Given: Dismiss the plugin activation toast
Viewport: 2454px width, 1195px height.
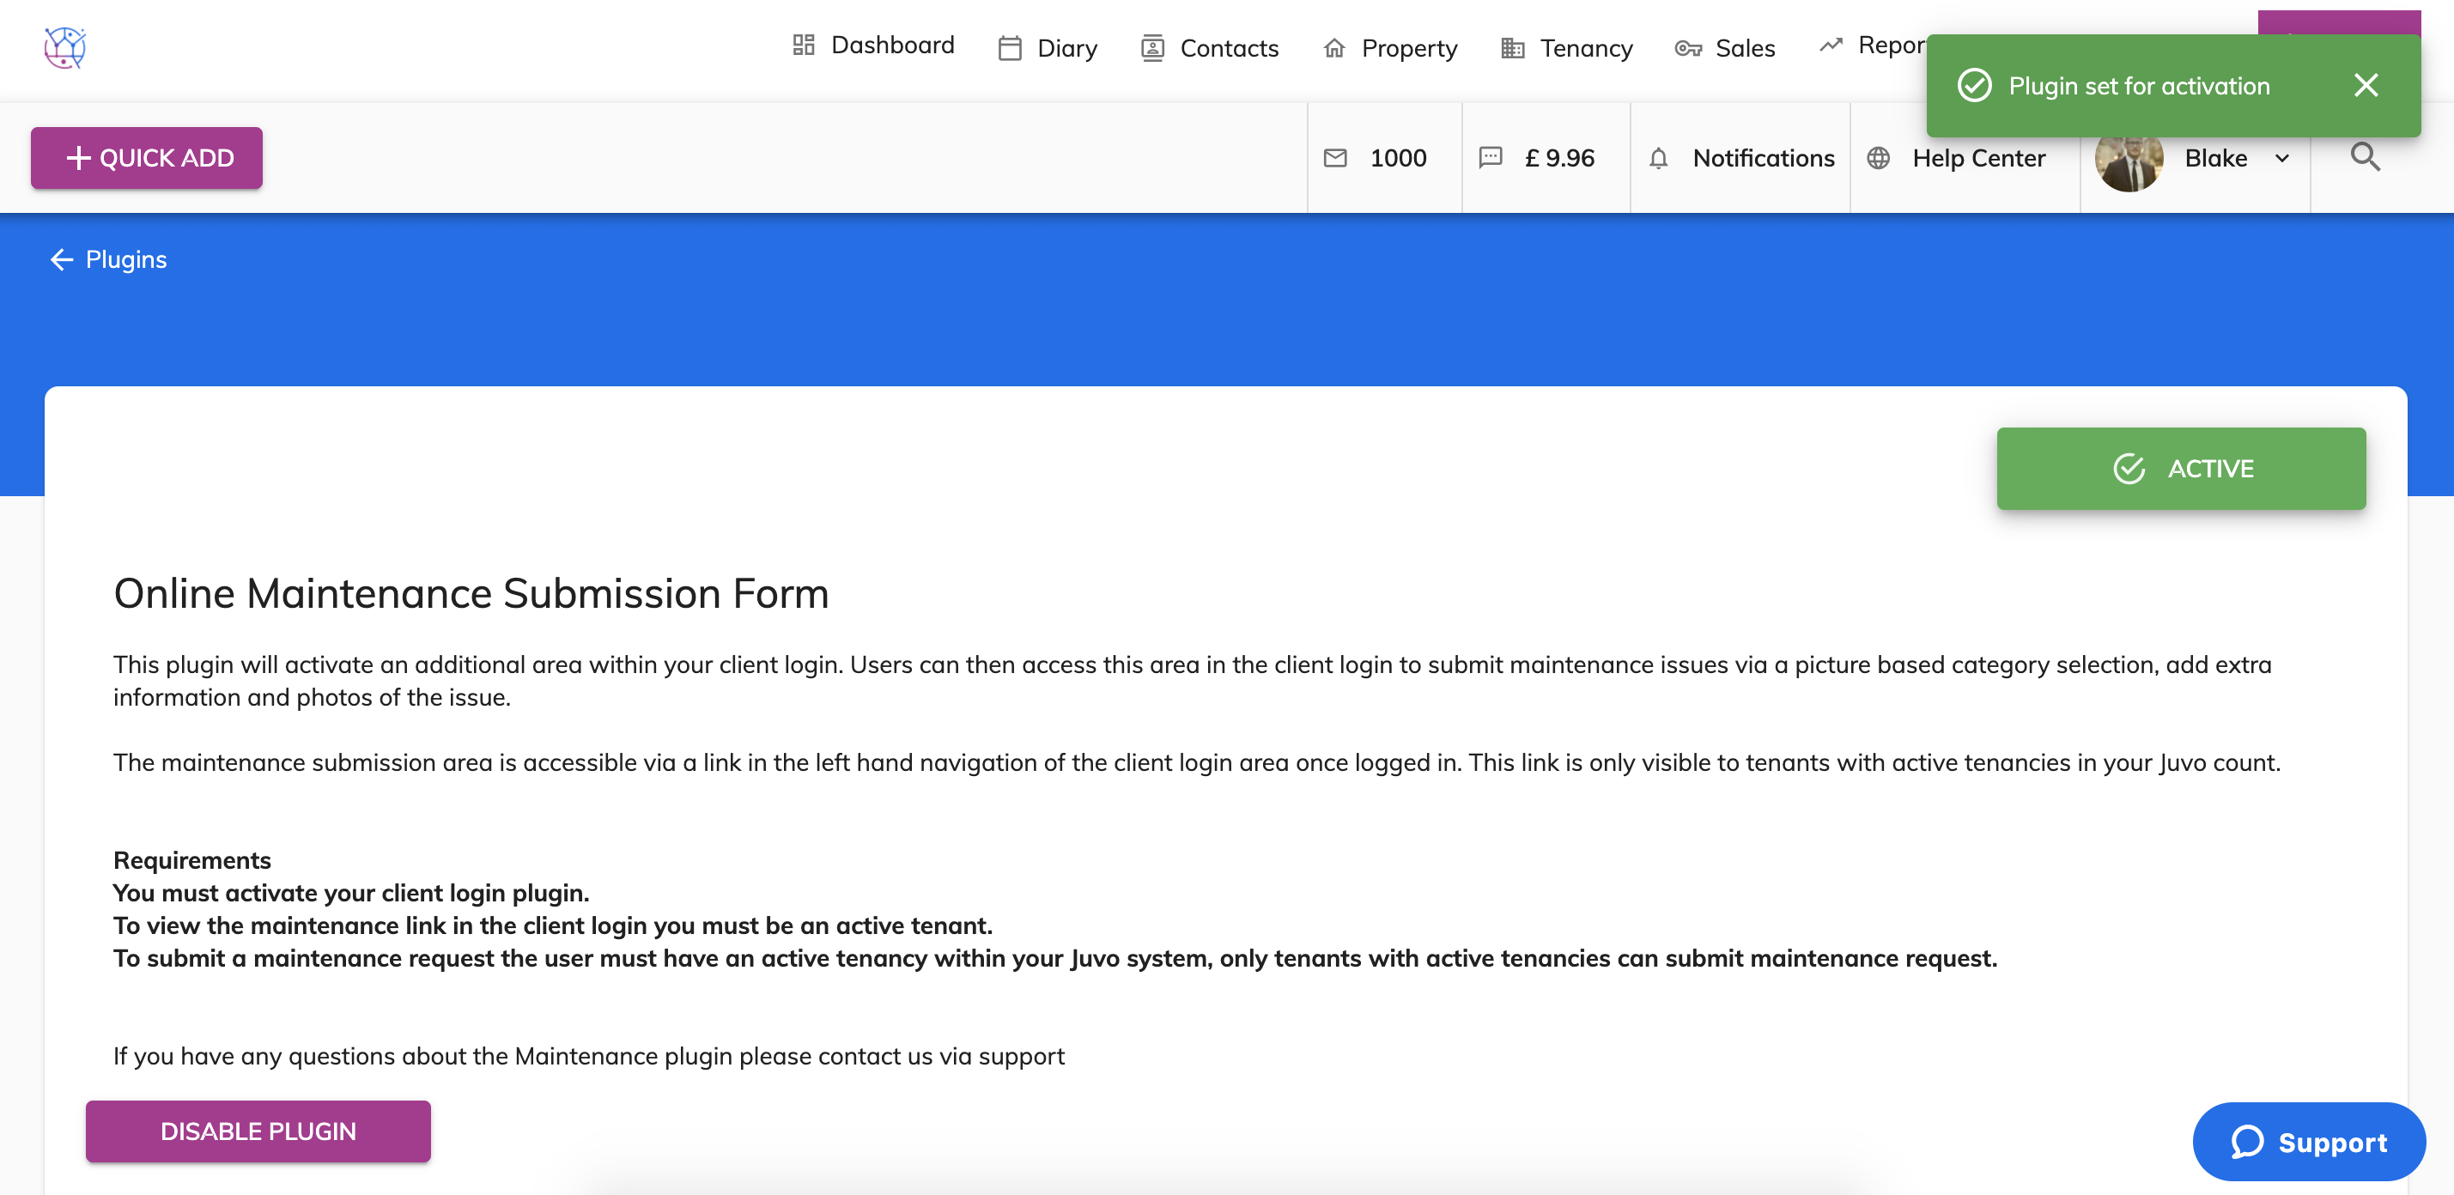Looking at the screenshot, I should point(2366,86).
